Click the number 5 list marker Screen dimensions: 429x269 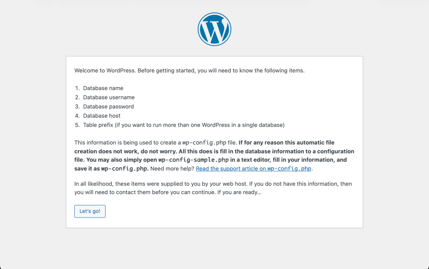77,125
